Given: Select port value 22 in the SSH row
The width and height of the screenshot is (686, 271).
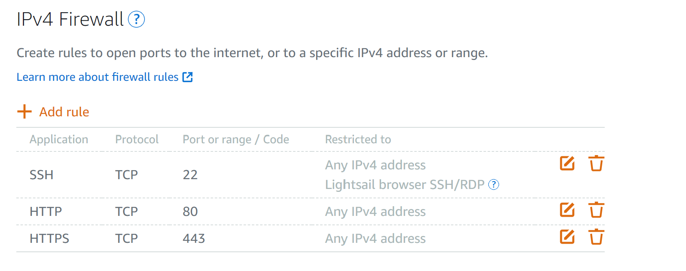Looking at the screenshot, I should [x=190, y=174].
